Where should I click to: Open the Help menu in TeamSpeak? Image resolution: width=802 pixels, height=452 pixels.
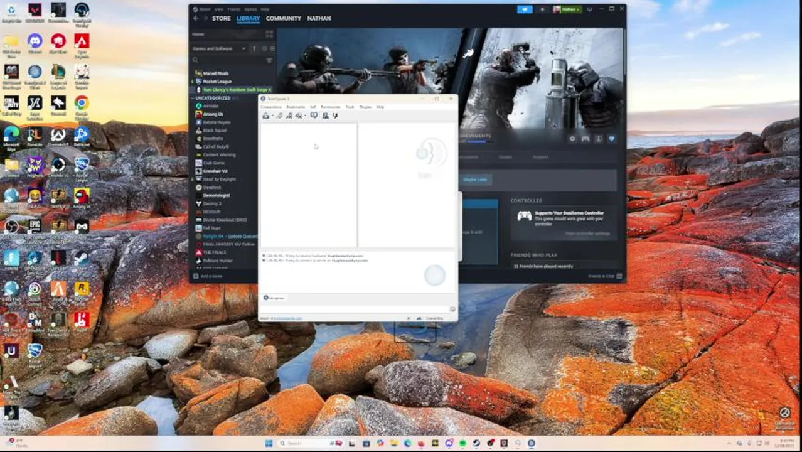(380, 107)
